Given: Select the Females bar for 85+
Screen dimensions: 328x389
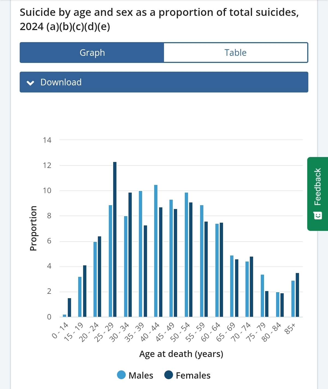Looking at the screenshot, I should pos(297,295).
